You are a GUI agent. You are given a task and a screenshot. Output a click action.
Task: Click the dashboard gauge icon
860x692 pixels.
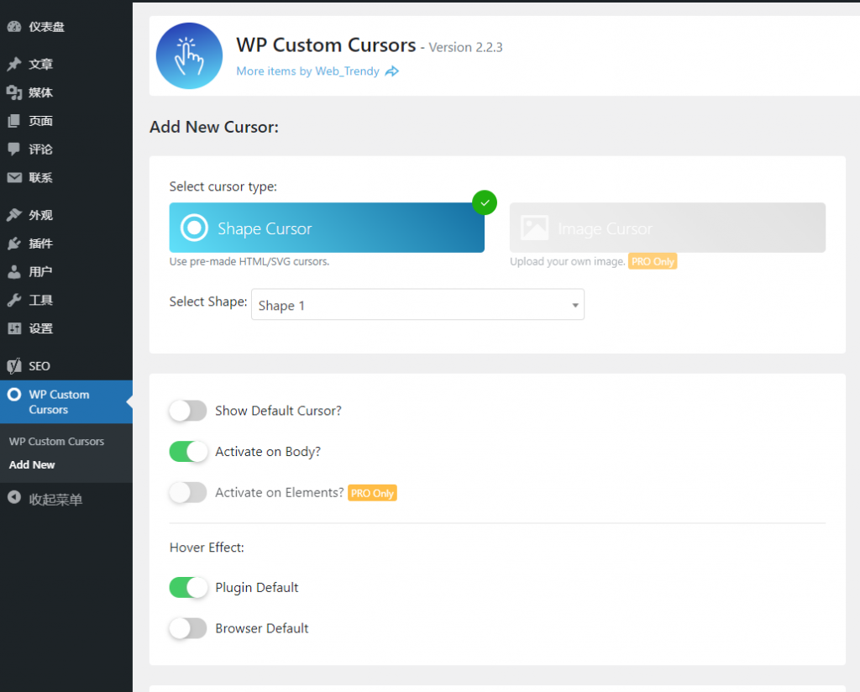14,27
